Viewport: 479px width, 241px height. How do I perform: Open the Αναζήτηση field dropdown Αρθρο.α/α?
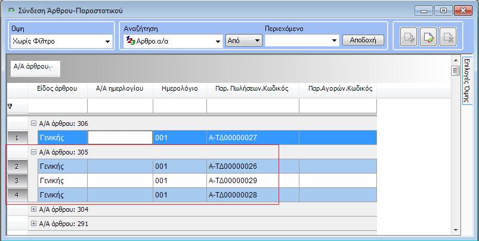point(218,41)
